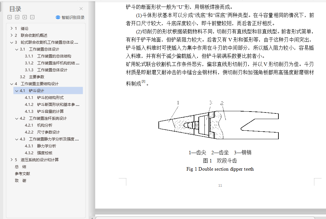Expand chapter 5 液压系统的设计和计算
This screenshot has width=326, height=219.
[12, 160]
